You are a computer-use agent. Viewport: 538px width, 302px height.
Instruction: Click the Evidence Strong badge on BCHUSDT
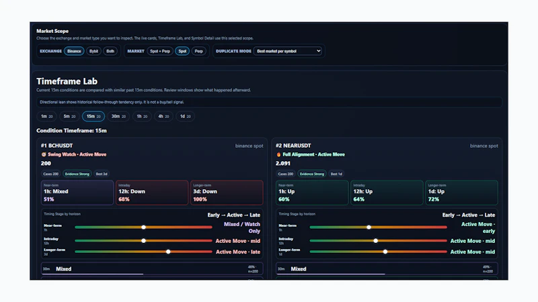pyautogui.click(x=77, y=174)
